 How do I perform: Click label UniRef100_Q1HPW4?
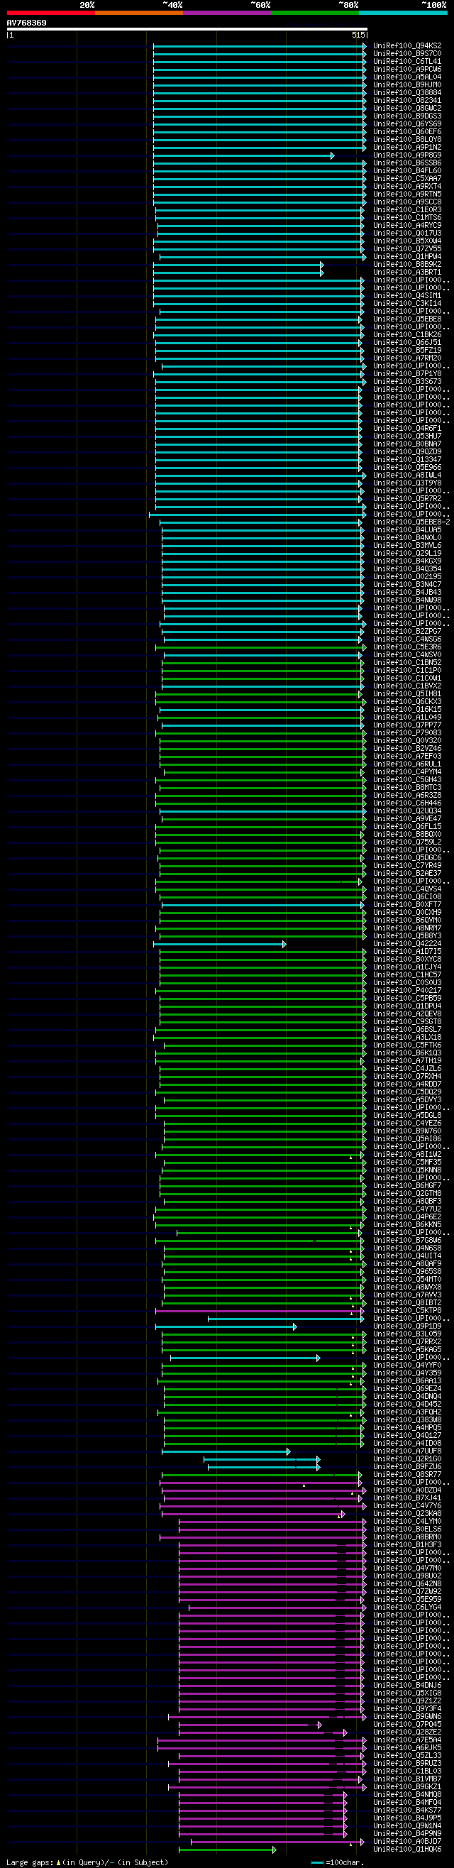coord(407,257)
